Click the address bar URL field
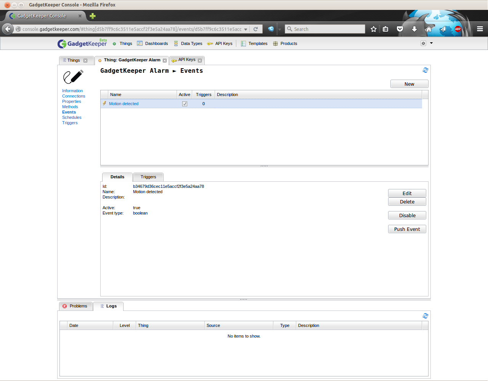Viewport: 488px width, 381px height. point(132,29)
